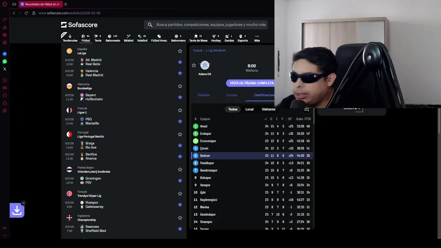
Task: Switch to the Clasificaciones tab
Action: [x=264, y=95]
